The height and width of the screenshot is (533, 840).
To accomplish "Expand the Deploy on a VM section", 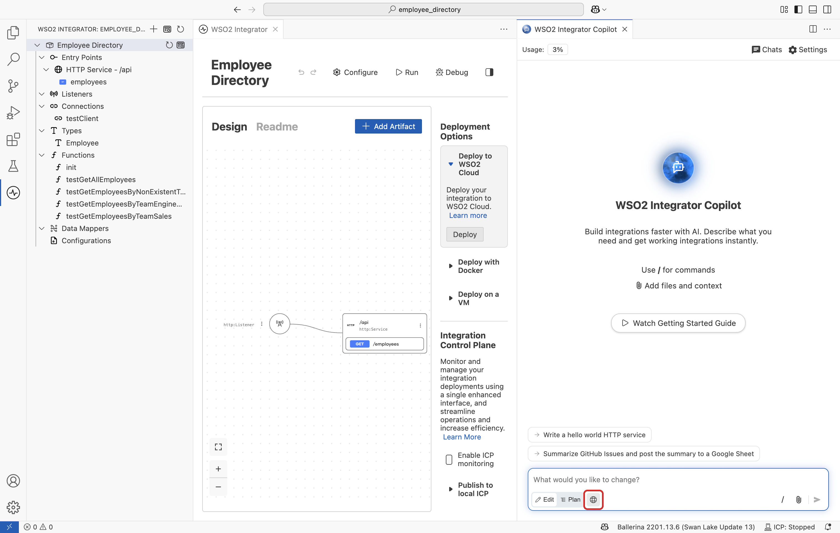I will [x=451, y=298].
